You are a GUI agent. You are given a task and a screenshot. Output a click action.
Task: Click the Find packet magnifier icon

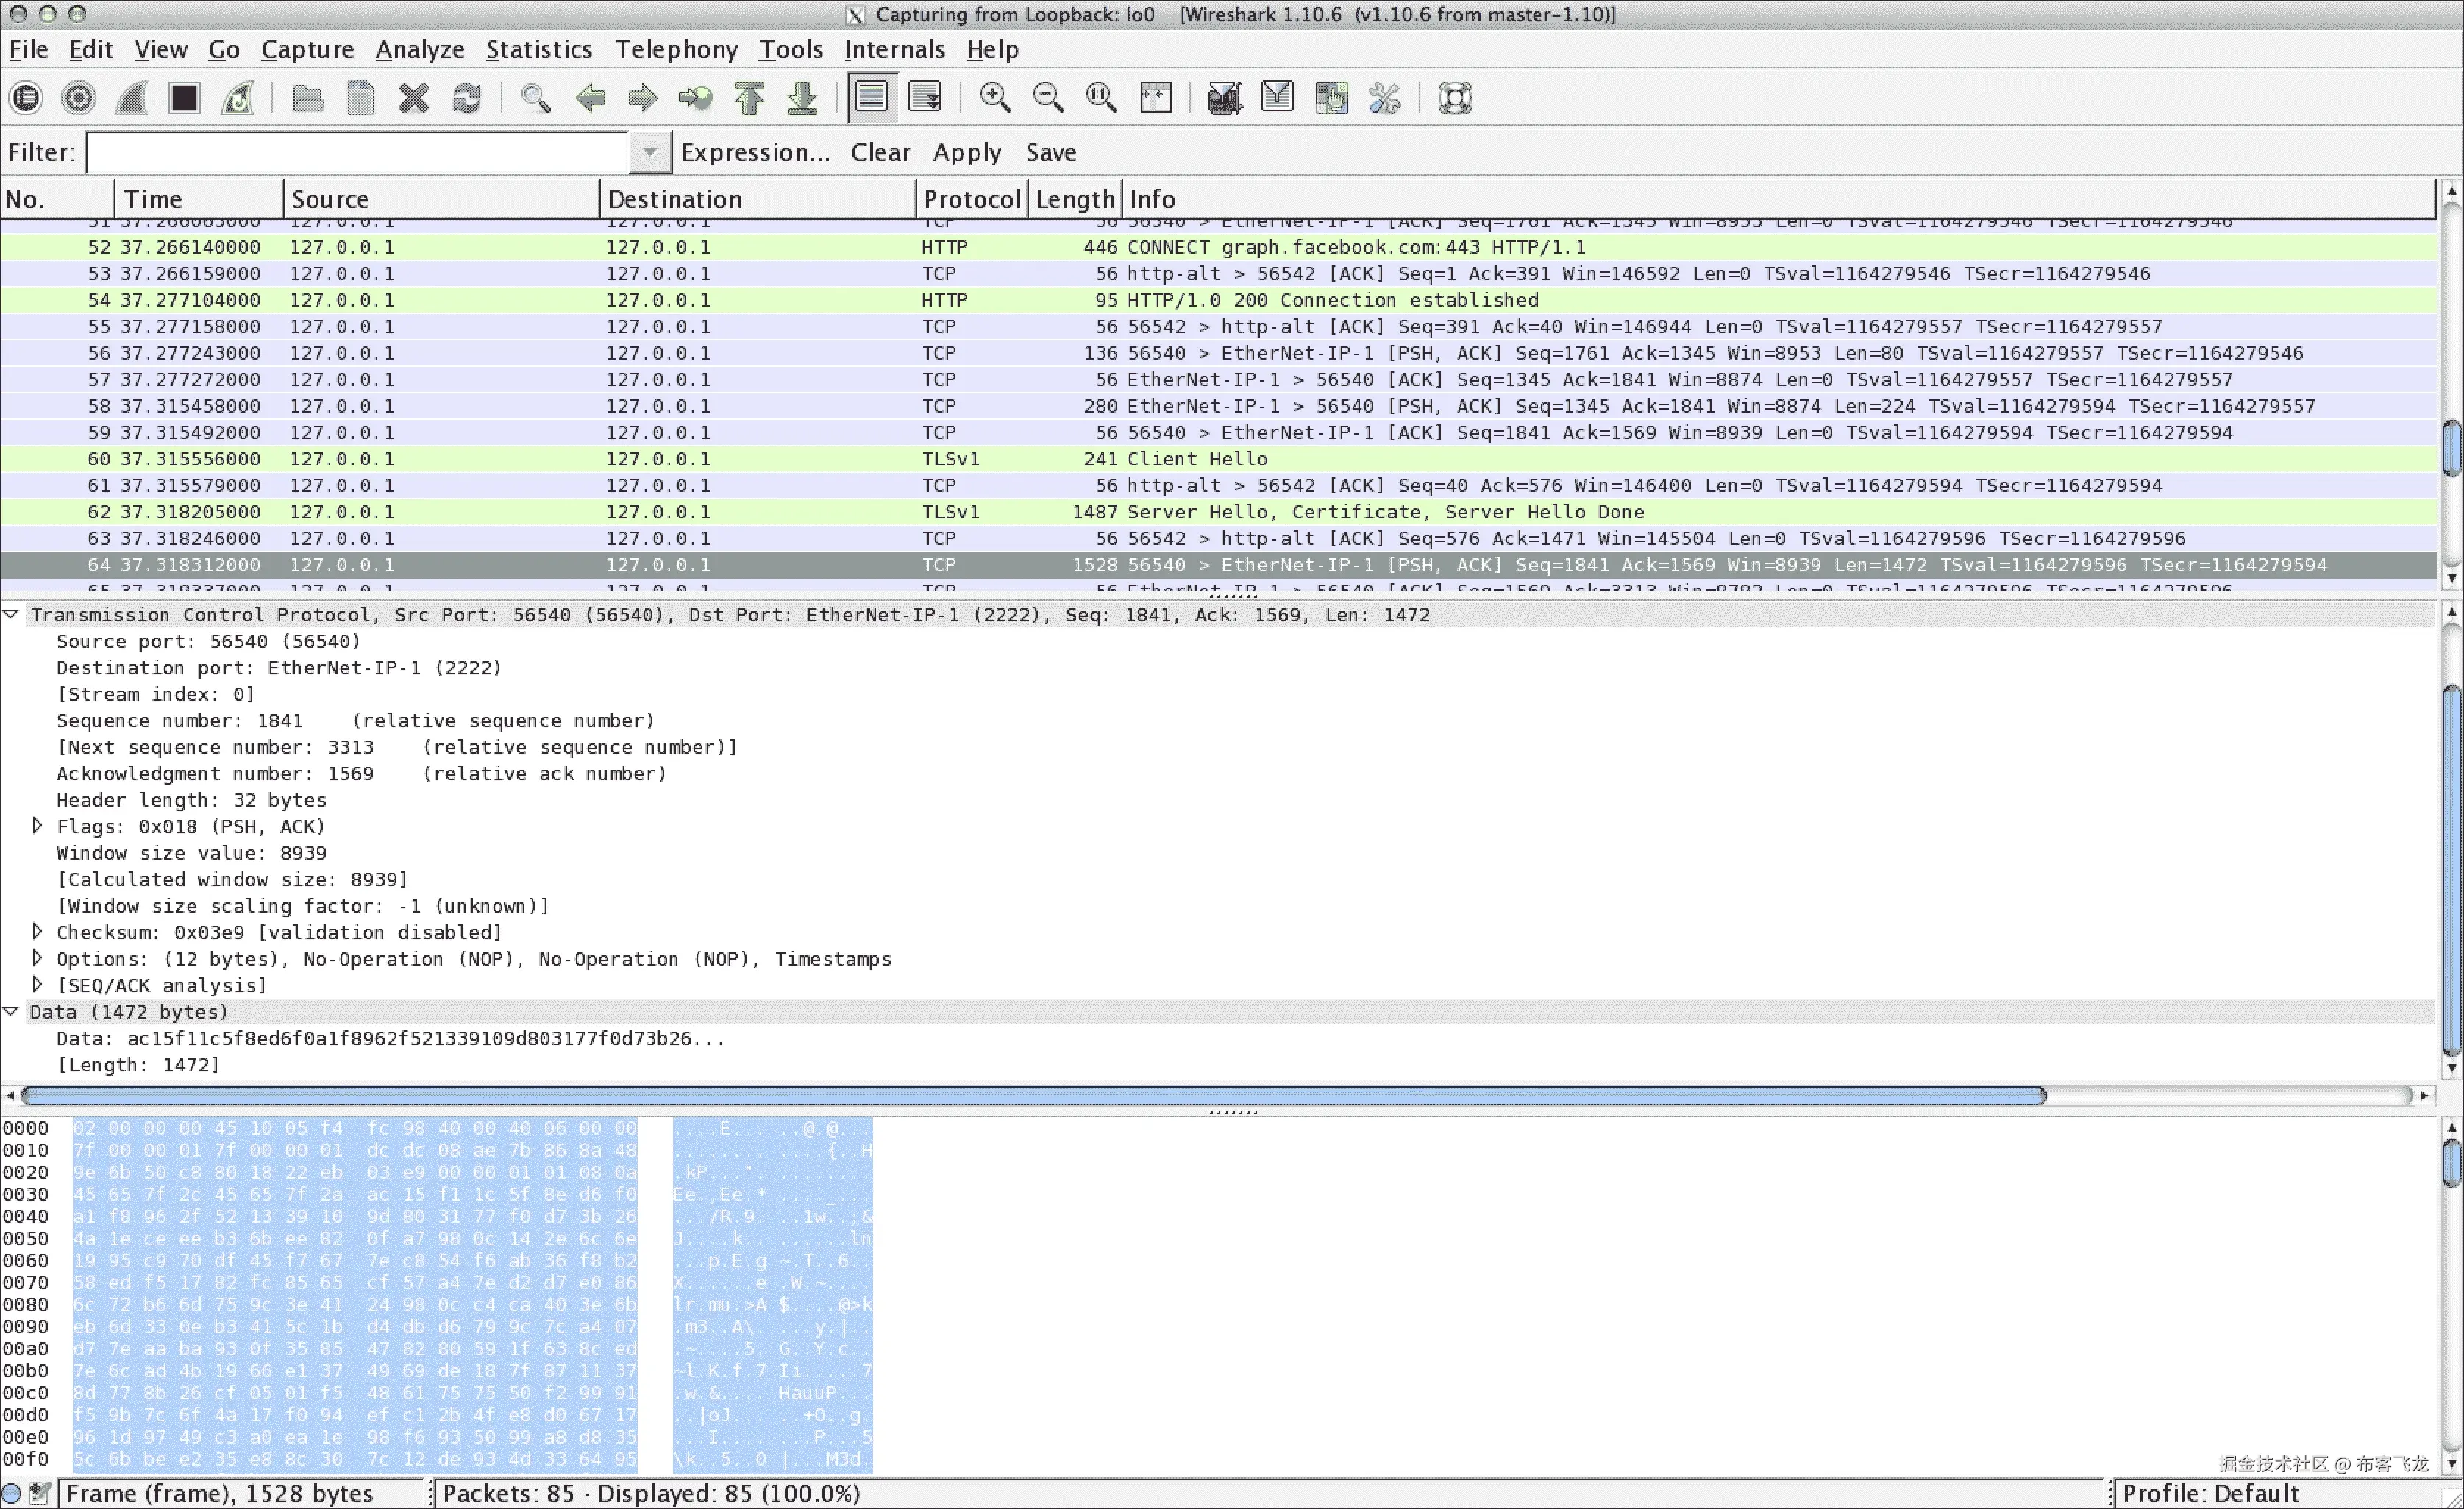(536, 98)
